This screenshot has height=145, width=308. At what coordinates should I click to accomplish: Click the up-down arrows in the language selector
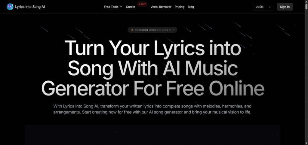[x=270, y=7]
